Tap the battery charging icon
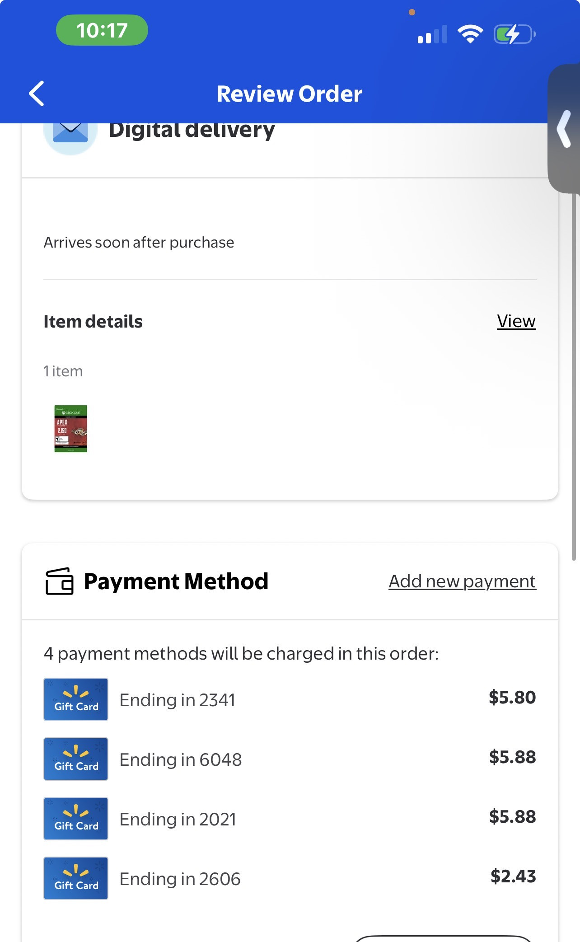 point(514,34)
